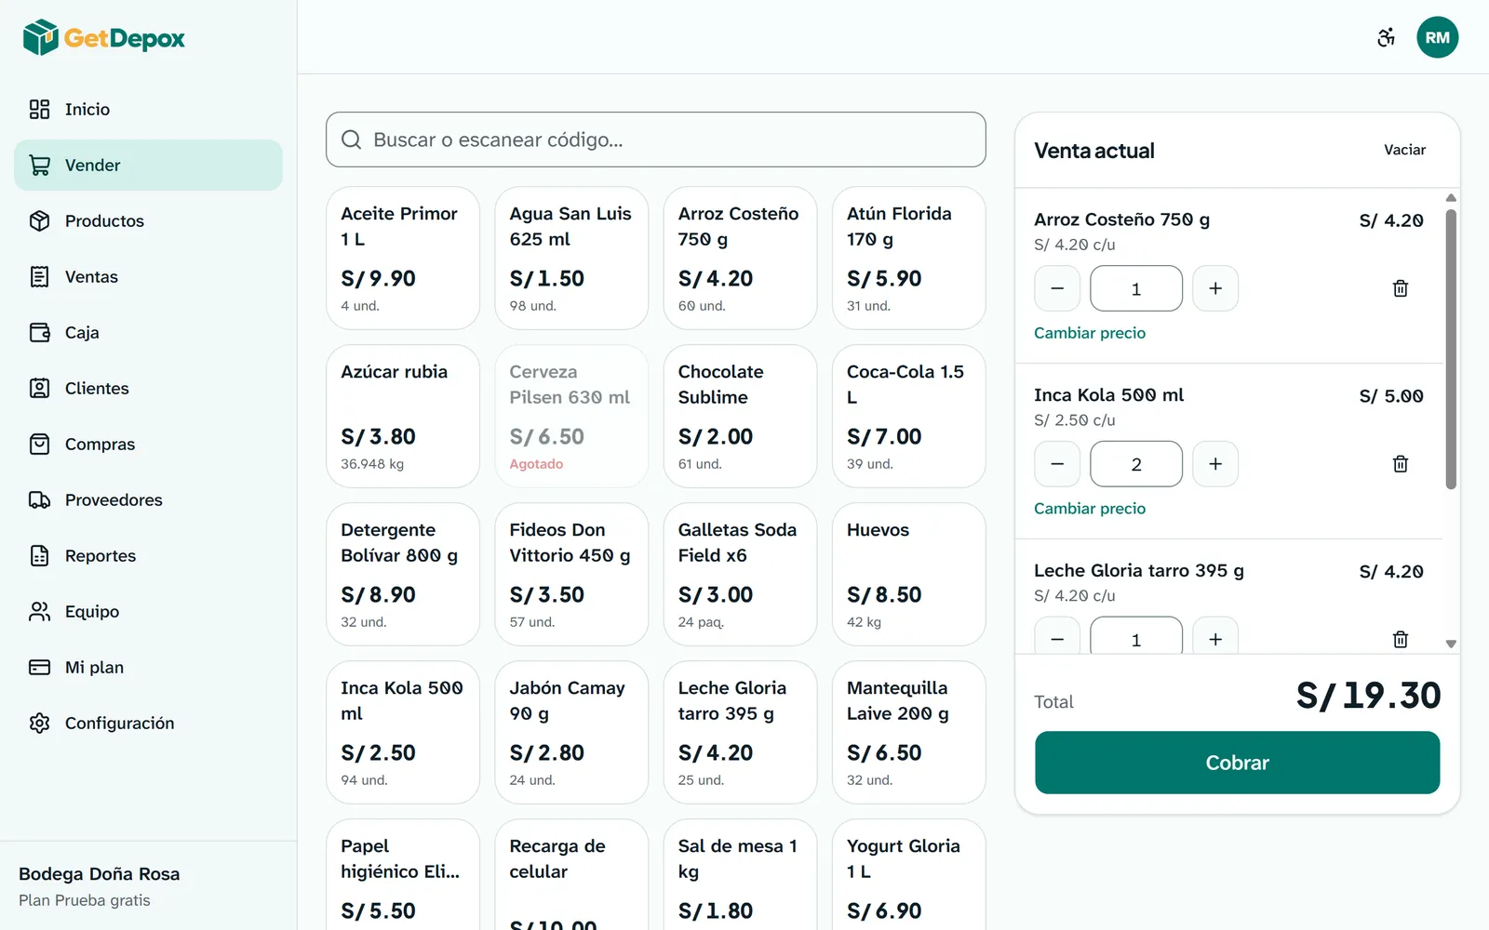Click the Mi plan card icon
Screen dimensions: 1489x930
[x=39, y=668]
